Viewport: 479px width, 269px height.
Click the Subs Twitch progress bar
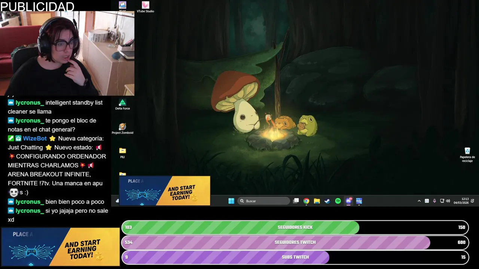(x=295, y=257)
